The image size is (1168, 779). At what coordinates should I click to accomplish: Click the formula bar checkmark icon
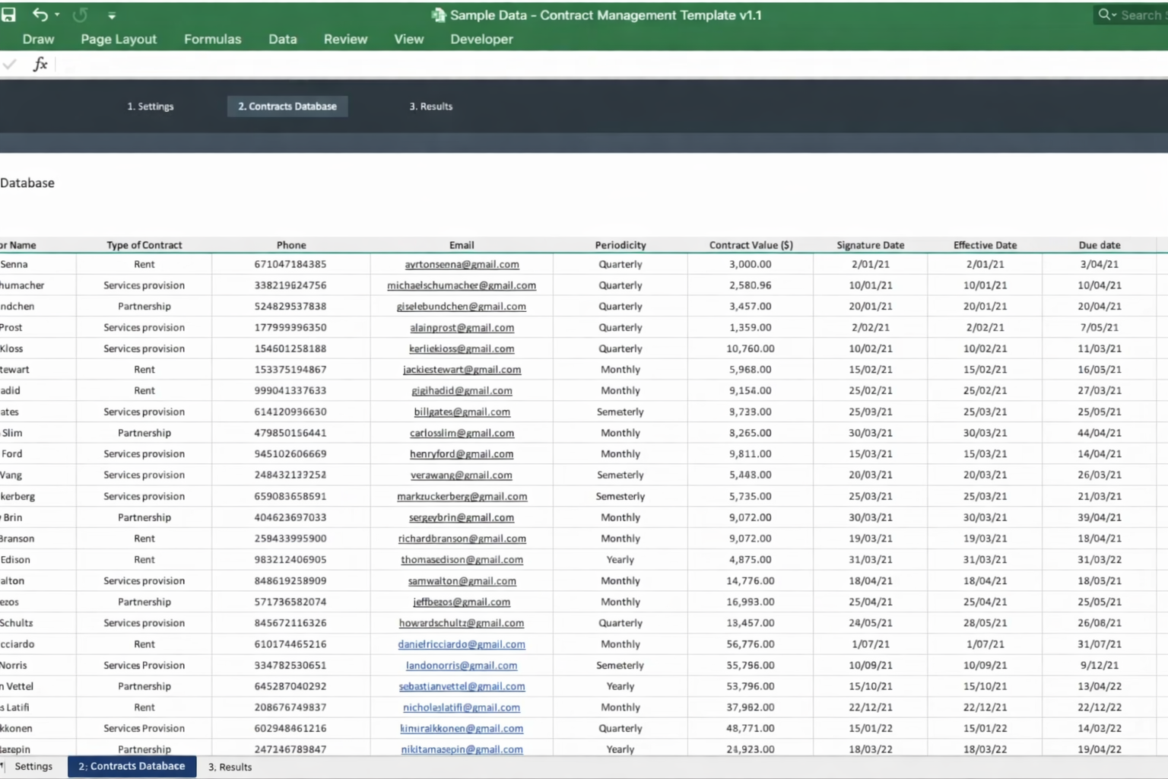click(9, 65)
